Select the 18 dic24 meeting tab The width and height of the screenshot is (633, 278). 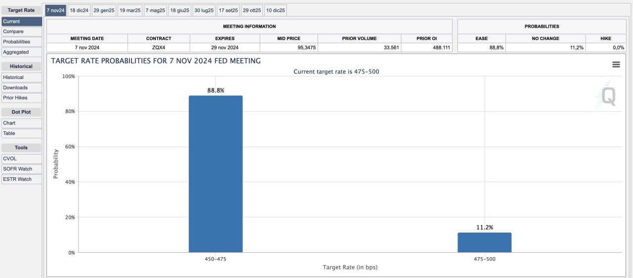click(79, 10)
